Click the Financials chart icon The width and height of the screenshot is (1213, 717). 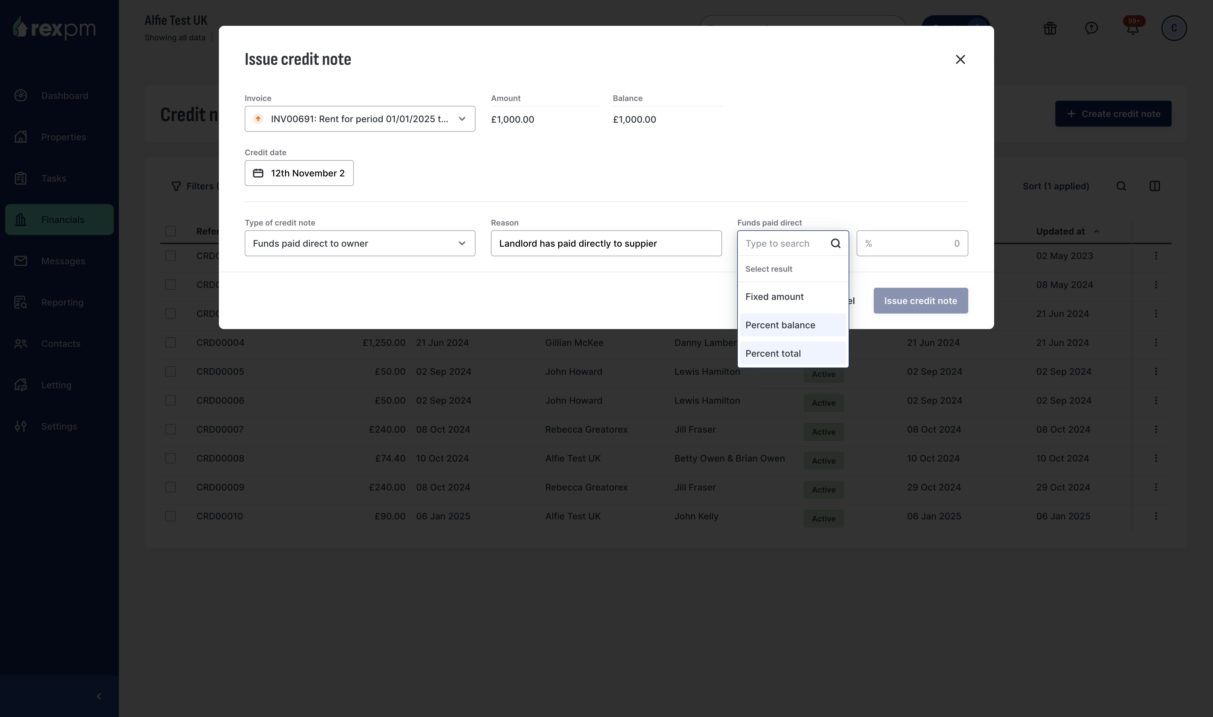[20, 220]
